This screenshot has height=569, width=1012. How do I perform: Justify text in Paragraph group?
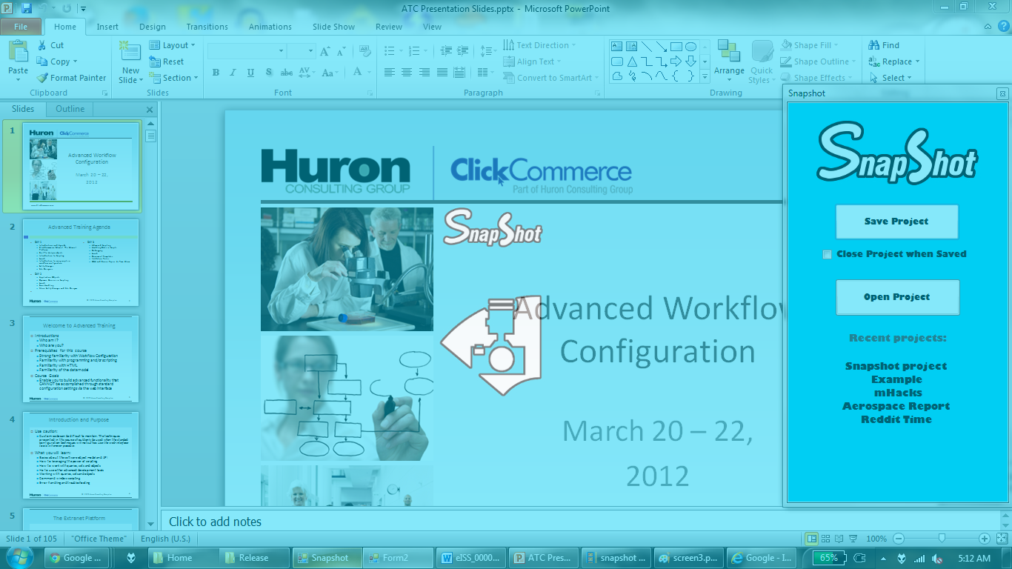point(442,73)
